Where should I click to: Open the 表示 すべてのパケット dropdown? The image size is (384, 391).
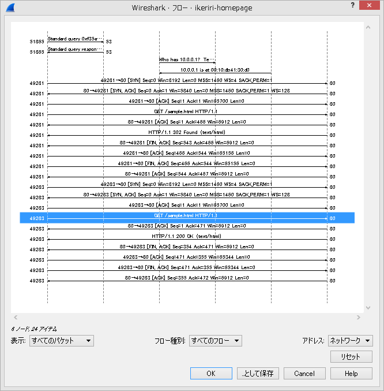[x=62, y=341]
